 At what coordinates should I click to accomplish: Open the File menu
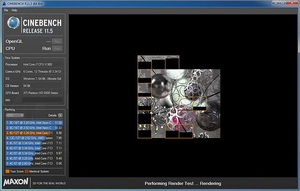(x=6, y=10)
